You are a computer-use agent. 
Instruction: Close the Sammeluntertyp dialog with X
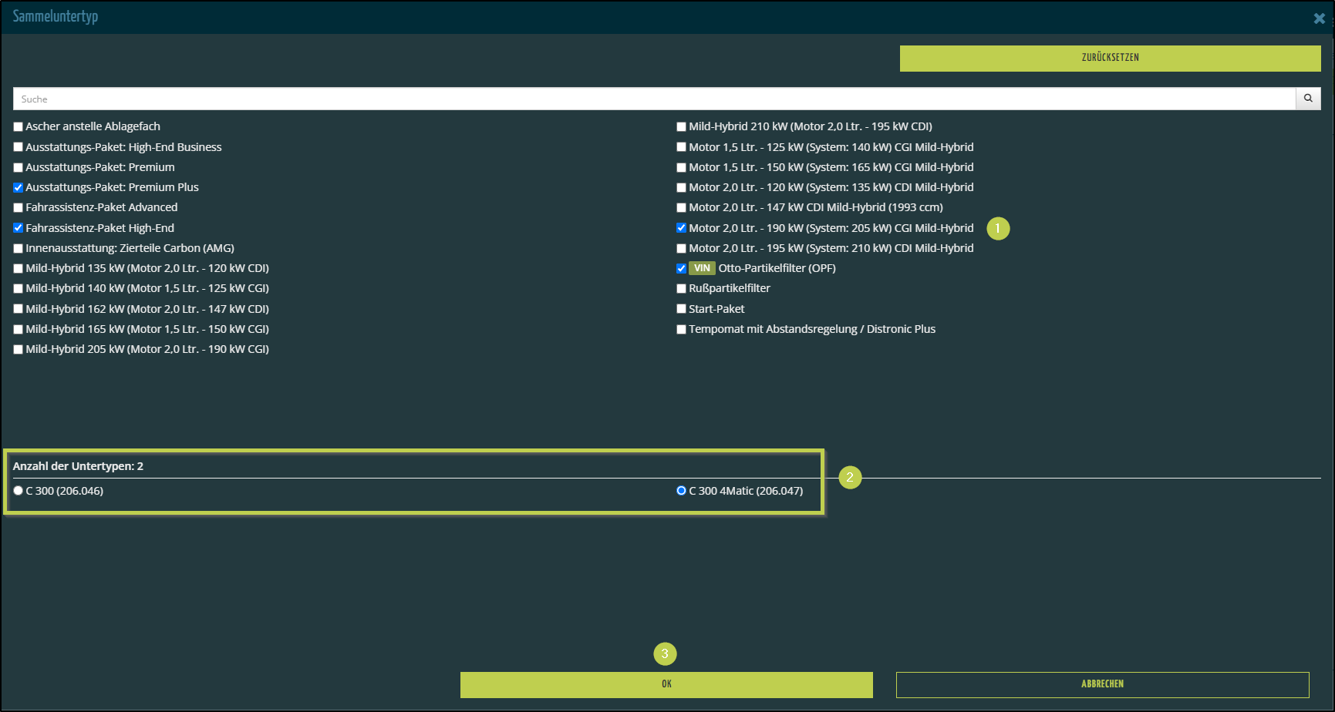coord(1319,18)
